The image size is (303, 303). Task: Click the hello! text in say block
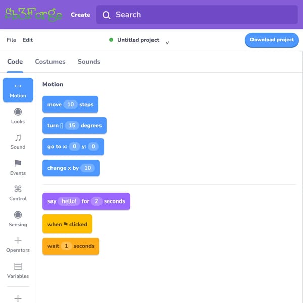(x=69, y=201)
